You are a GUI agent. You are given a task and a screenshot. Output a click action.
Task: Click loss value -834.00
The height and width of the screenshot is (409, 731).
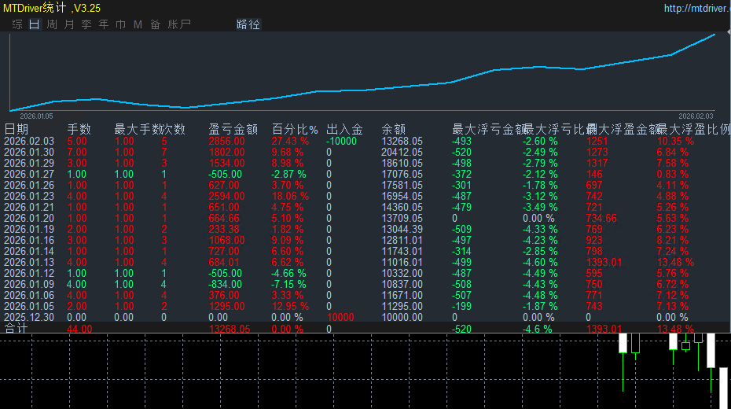225,284
